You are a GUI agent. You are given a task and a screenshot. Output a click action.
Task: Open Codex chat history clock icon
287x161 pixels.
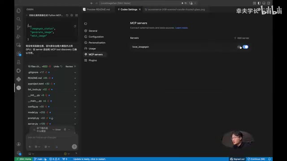coord(67,15)
